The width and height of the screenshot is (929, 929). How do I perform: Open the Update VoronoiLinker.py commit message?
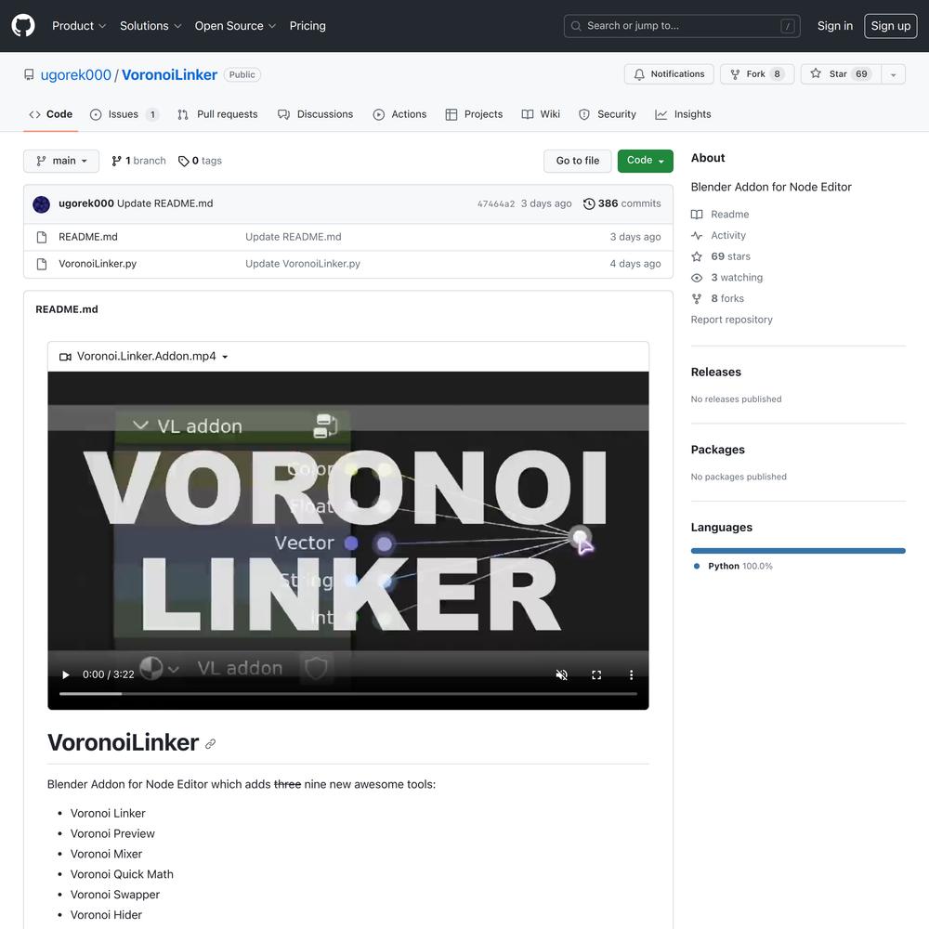coord(303,264)
